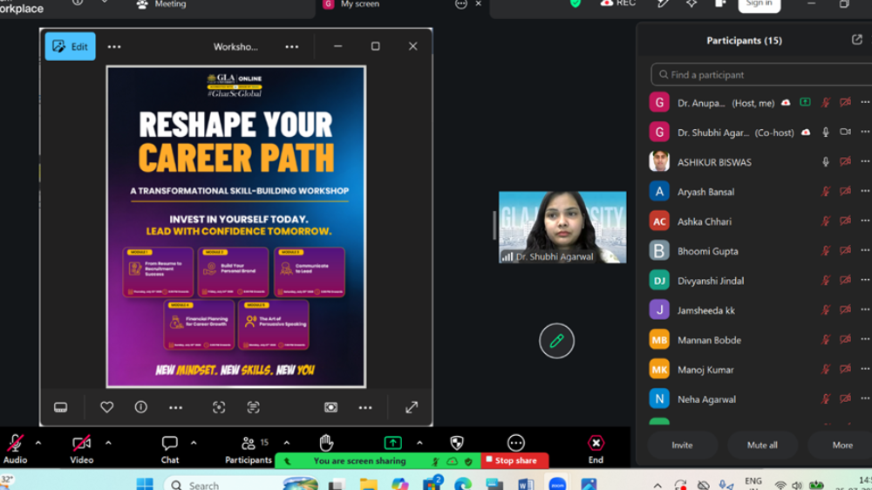
Task: Click the scan text icon
Action: [x=254, y=408]
